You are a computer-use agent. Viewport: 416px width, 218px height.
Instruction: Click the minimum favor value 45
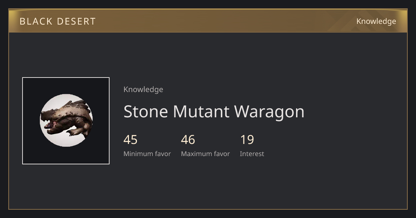coord(130,140)
